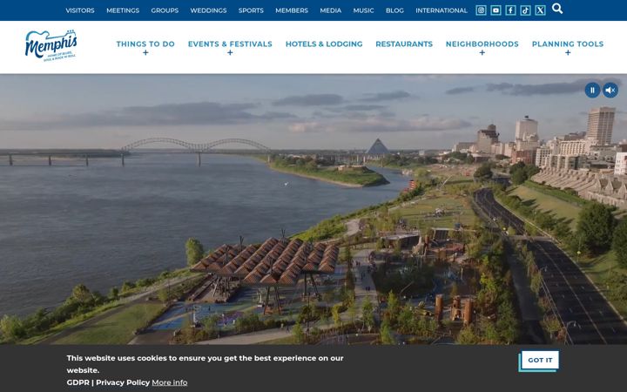Select Sports in top bar
Screen dimensions: 627x392
click(251, 10)
